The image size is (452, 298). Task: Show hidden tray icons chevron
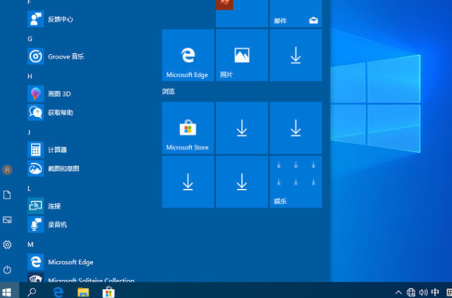(x=399, y=292)
